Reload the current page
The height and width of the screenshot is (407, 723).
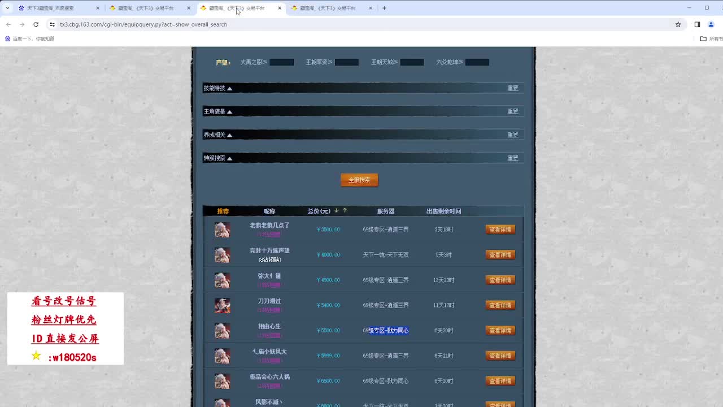coord(36,24)
